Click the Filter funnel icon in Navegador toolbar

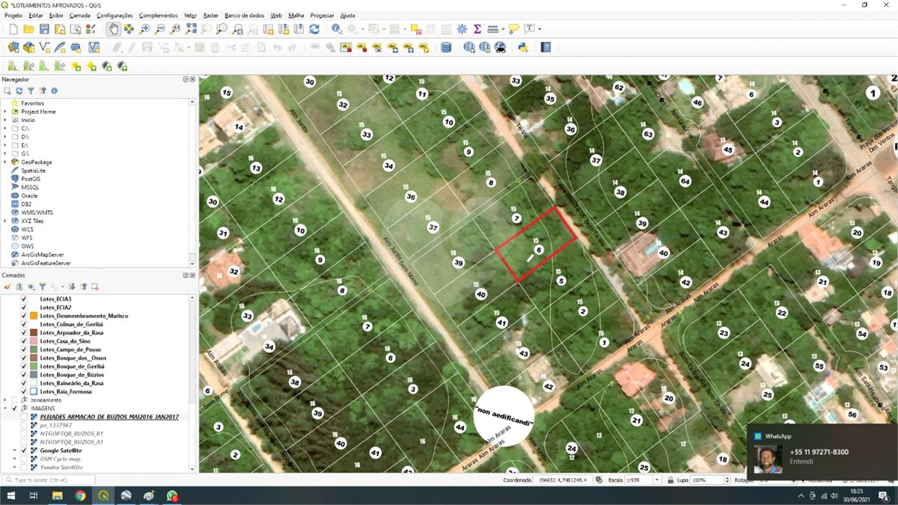click(x=31, y=91)
